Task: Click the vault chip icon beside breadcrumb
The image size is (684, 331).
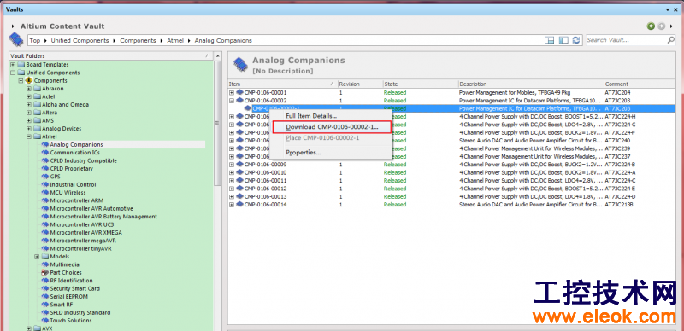Action: (x=16, y=39)
